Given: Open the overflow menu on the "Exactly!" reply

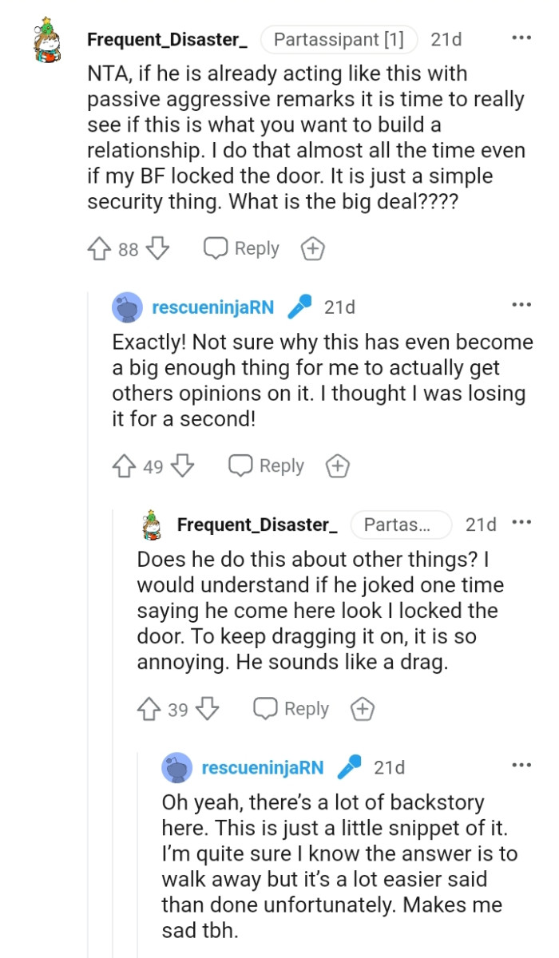Looking at the screenshot, I should pyautogui.click(x=521, y=303).
